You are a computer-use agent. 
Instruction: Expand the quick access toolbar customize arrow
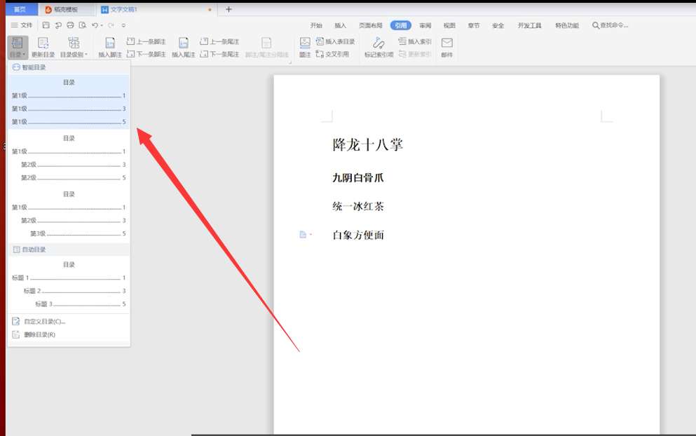[123, 25]
